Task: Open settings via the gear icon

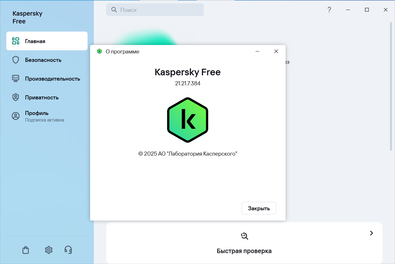Action: point(48,250)
